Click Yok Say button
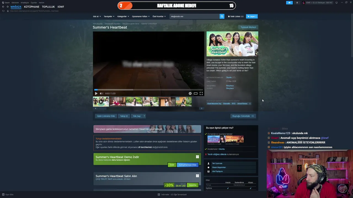 [137, 116]
